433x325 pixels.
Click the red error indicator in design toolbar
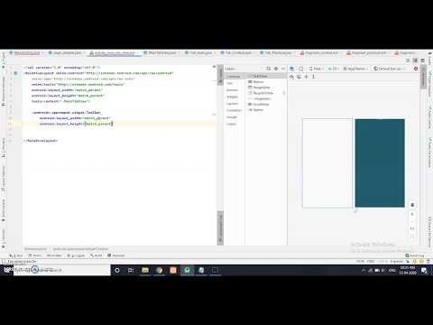(416, 69)
